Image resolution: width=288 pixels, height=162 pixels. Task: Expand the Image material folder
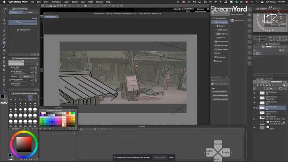coord(214,49)
